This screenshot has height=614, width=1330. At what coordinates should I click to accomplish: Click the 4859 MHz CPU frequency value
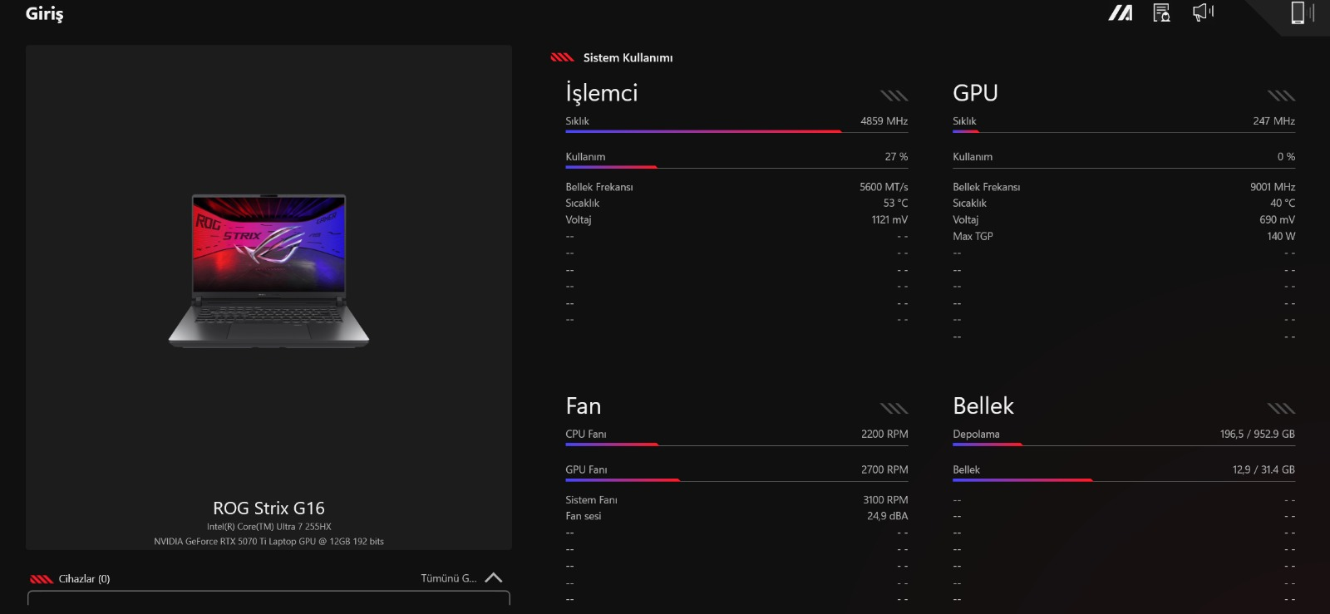tap(884, 120)
